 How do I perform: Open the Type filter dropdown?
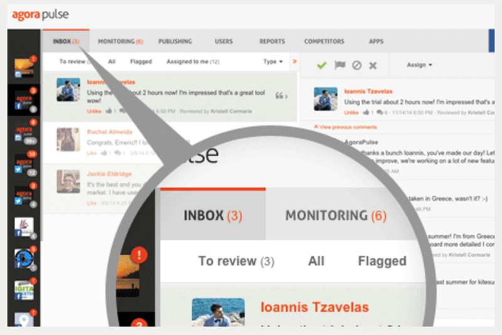pyautogui.click(x=273, y=61)
